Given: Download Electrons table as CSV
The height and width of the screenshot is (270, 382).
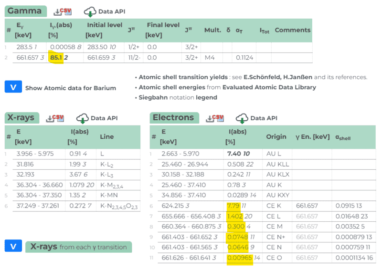Looking at the screenshot, I should coord(214,118).
